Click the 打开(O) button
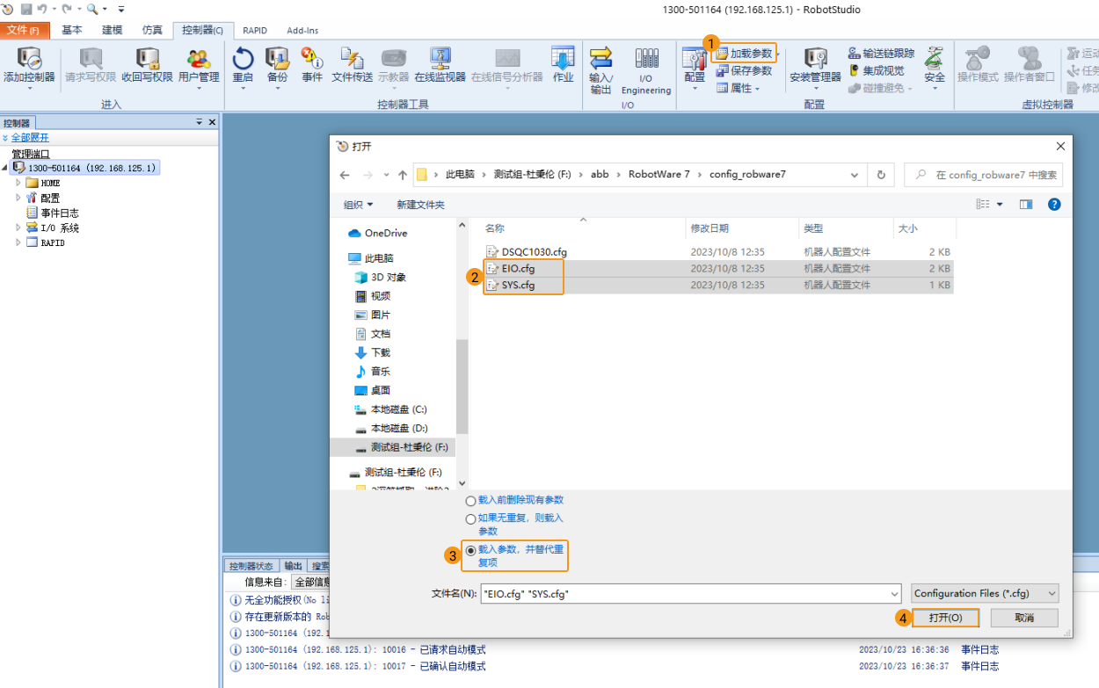1099x688 pixels. [945, 617]
